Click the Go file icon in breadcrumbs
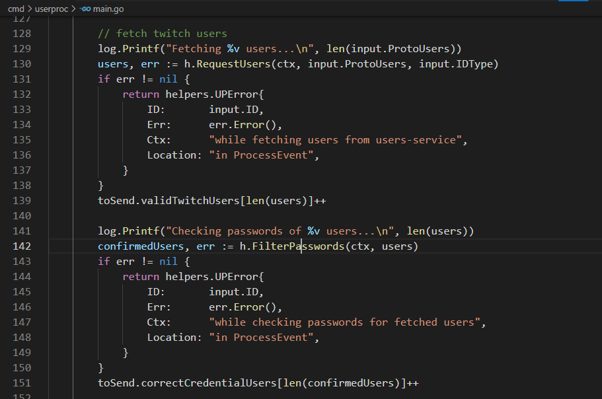Viewport: 602px width, 399px height. (x=85, y=9)
